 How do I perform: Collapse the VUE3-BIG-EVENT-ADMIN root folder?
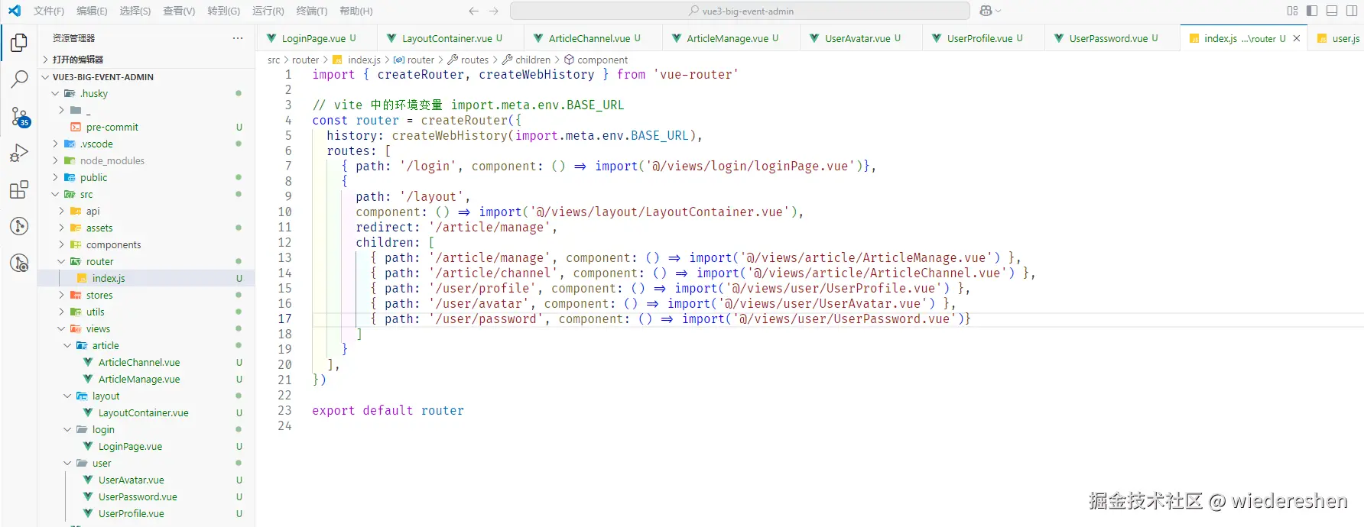tap(145, 76)
